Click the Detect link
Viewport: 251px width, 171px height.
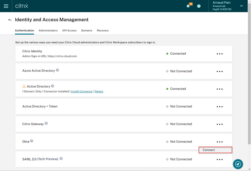(99, 91)
